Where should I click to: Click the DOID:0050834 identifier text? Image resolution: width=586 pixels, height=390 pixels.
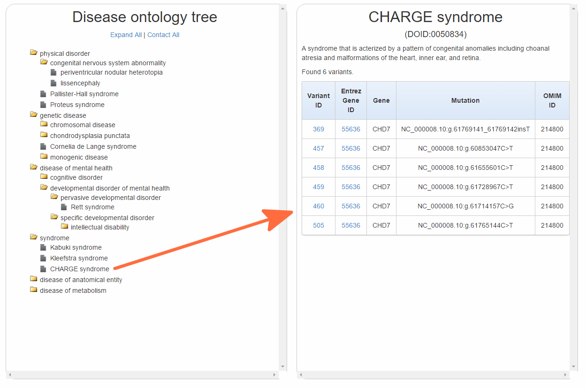click(x=435, y=34)
